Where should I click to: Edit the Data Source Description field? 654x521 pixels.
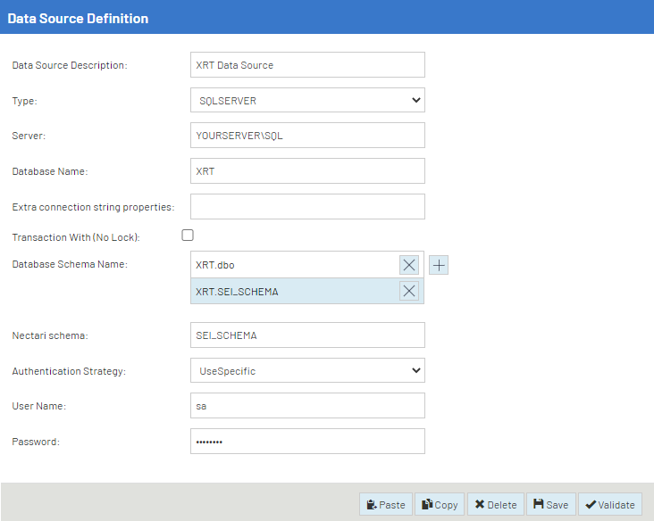[x=307, y=65]
